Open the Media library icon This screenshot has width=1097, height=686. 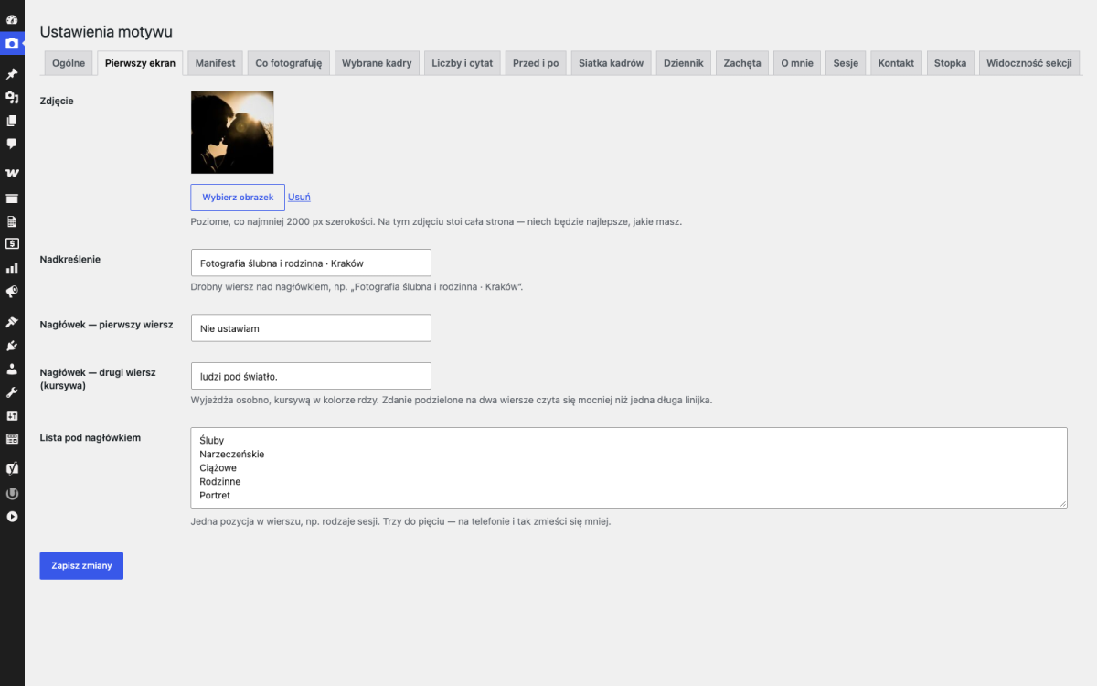12,97
